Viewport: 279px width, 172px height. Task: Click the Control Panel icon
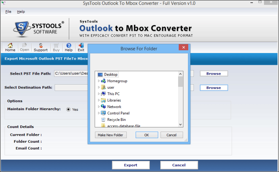pos(103,113)
